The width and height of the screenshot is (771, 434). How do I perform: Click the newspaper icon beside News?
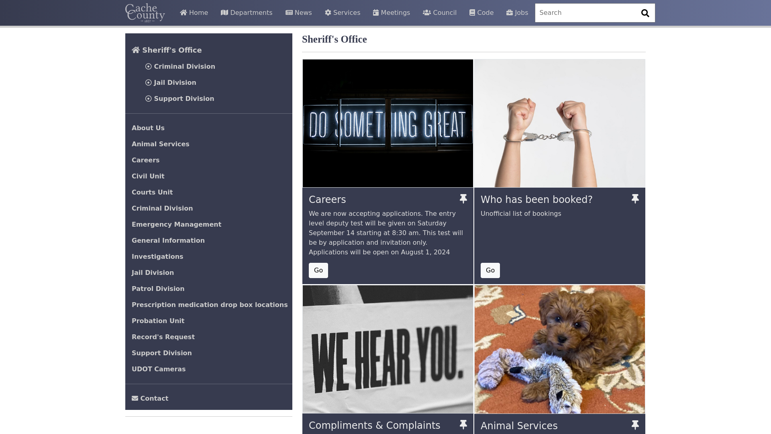click(x=289, y=12)
